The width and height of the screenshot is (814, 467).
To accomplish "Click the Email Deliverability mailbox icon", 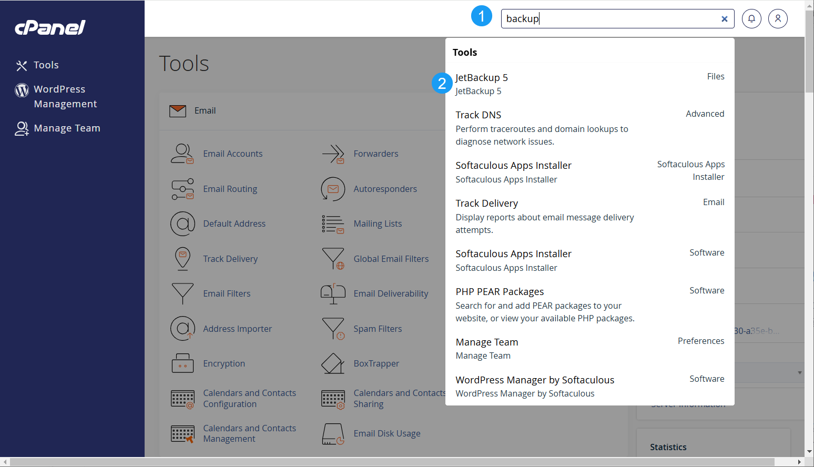I will [333, 293].
